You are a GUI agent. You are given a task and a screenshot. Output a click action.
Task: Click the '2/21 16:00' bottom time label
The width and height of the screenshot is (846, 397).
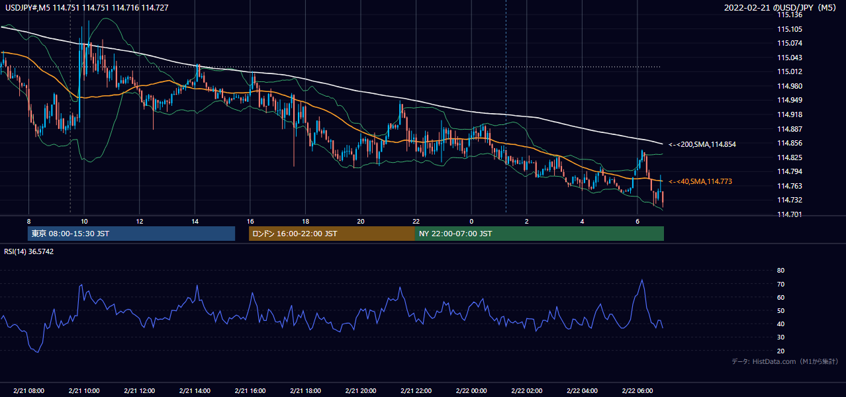[250, 391]
